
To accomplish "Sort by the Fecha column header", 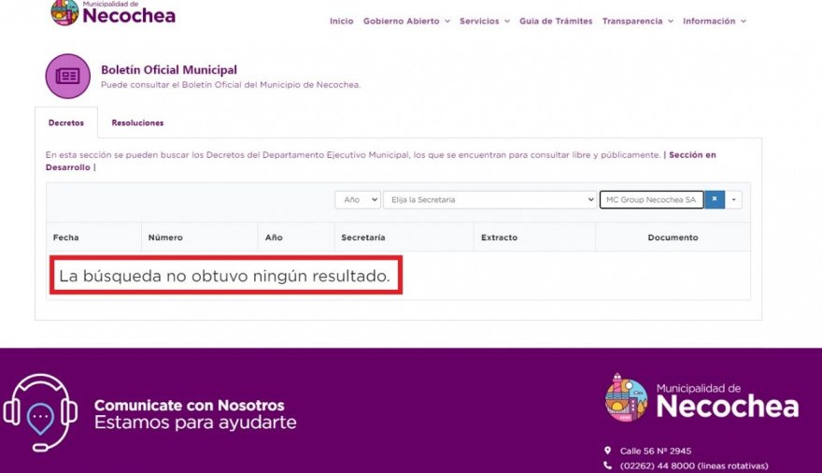I will coord(66,237).
